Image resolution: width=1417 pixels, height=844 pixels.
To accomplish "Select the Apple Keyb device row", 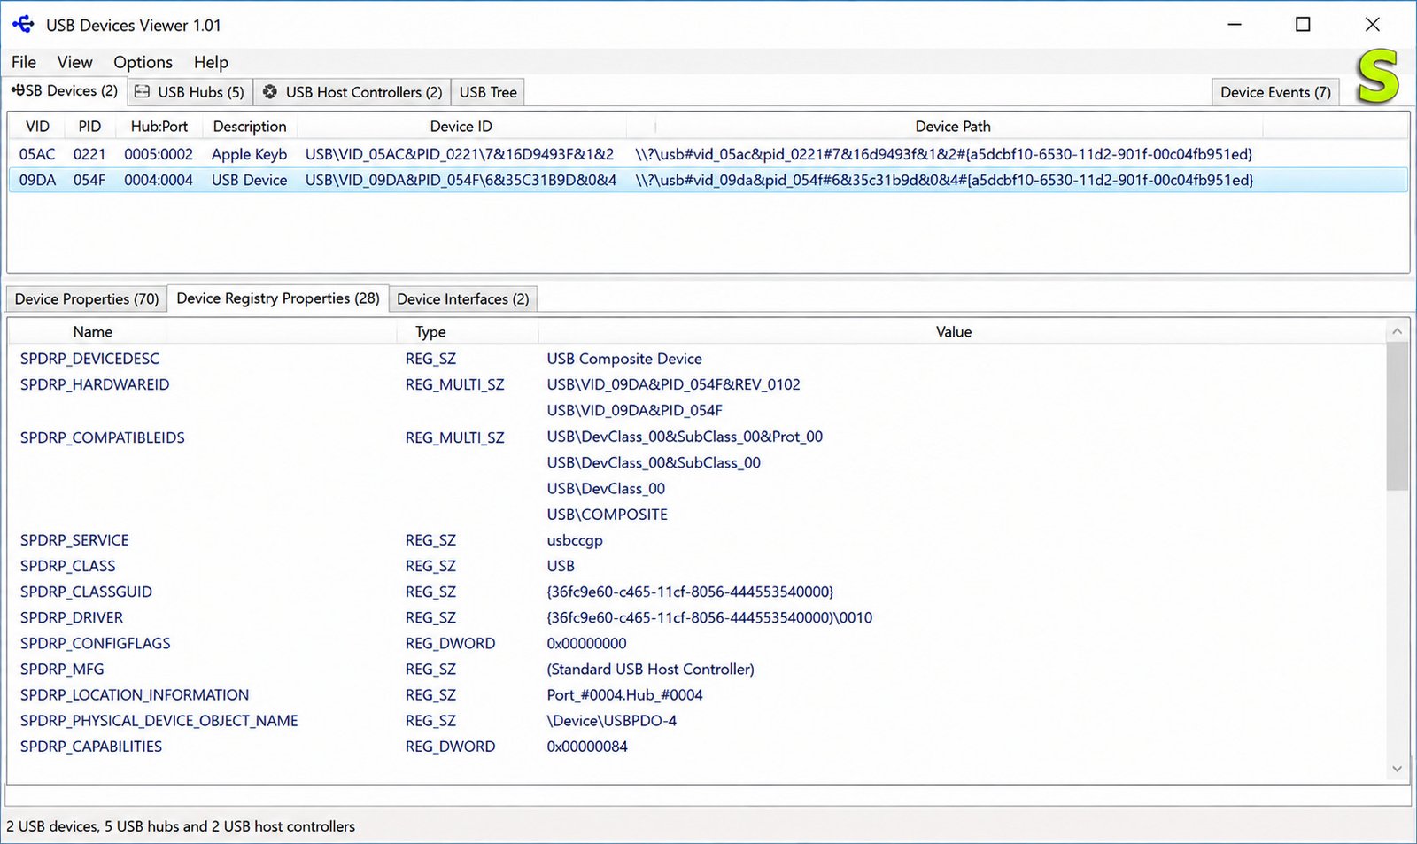I will tap(708, 154).
